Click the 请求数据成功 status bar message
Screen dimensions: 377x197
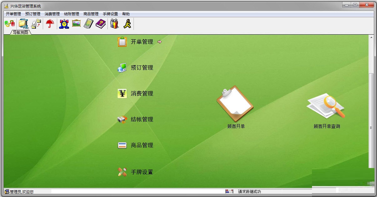tap(250, 192)
